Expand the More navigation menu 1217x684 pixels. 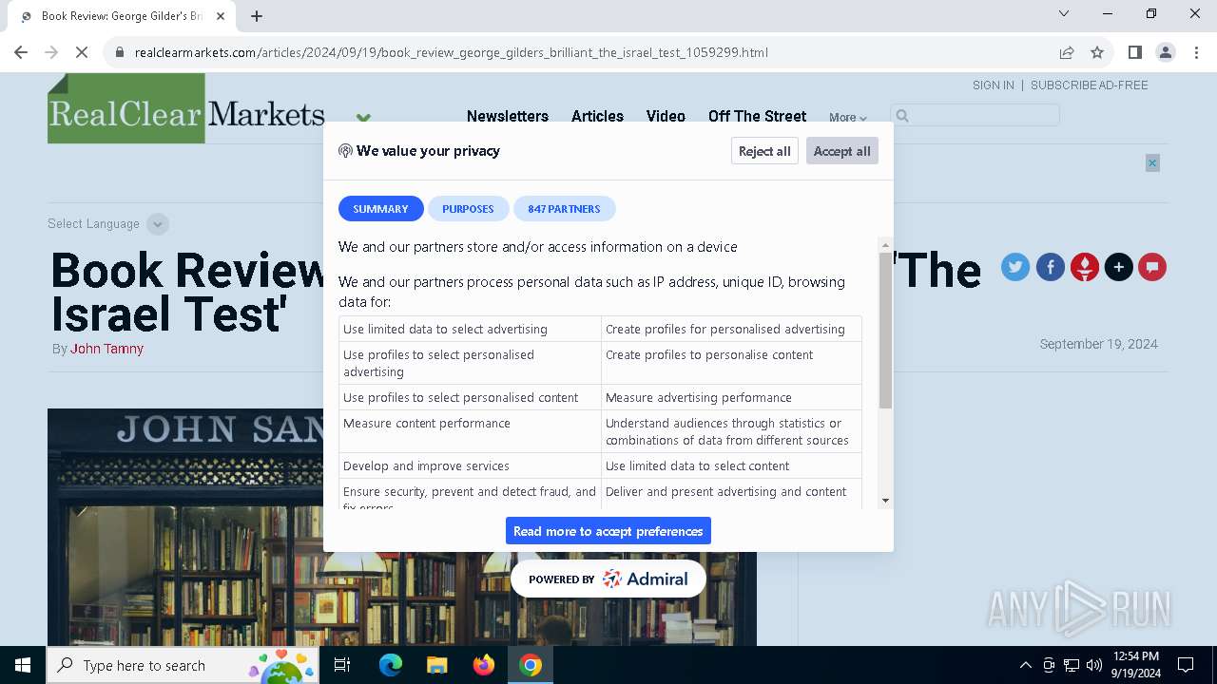click(847, 118)
